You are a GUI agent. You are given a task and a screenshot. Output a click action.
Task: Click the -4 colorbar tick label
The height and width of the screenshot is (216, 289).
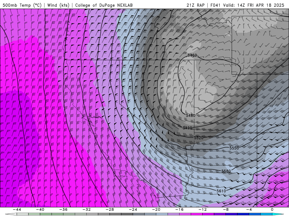point(249,210)
